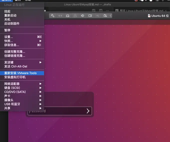Choose 重新启动 to restart the VM

point(22,15)
